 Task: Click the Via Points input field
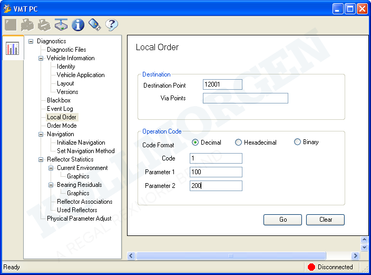click(245, 98)
